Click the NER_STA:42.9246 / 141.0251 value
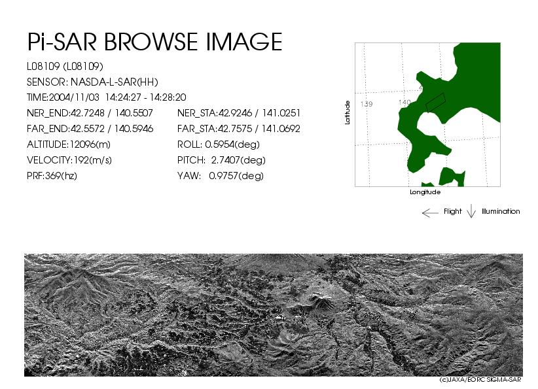 239,113
